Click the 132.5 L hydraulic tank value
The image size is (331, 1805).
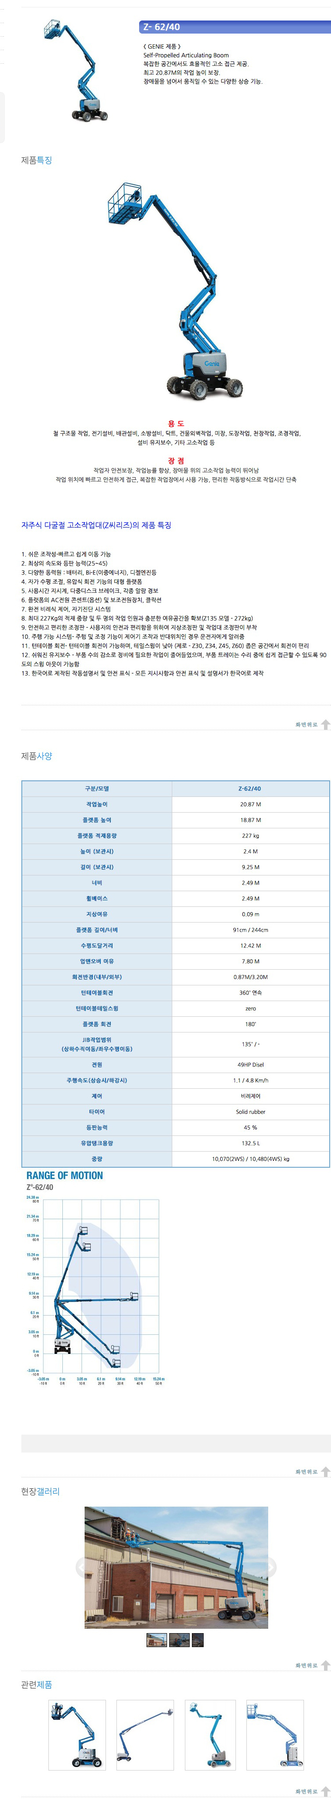coord(250,1143)
